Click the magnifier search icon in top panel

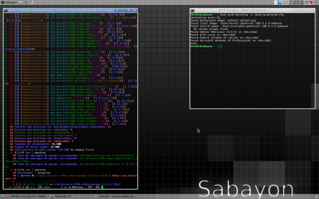pyautogui.click(x=26, y=3)
